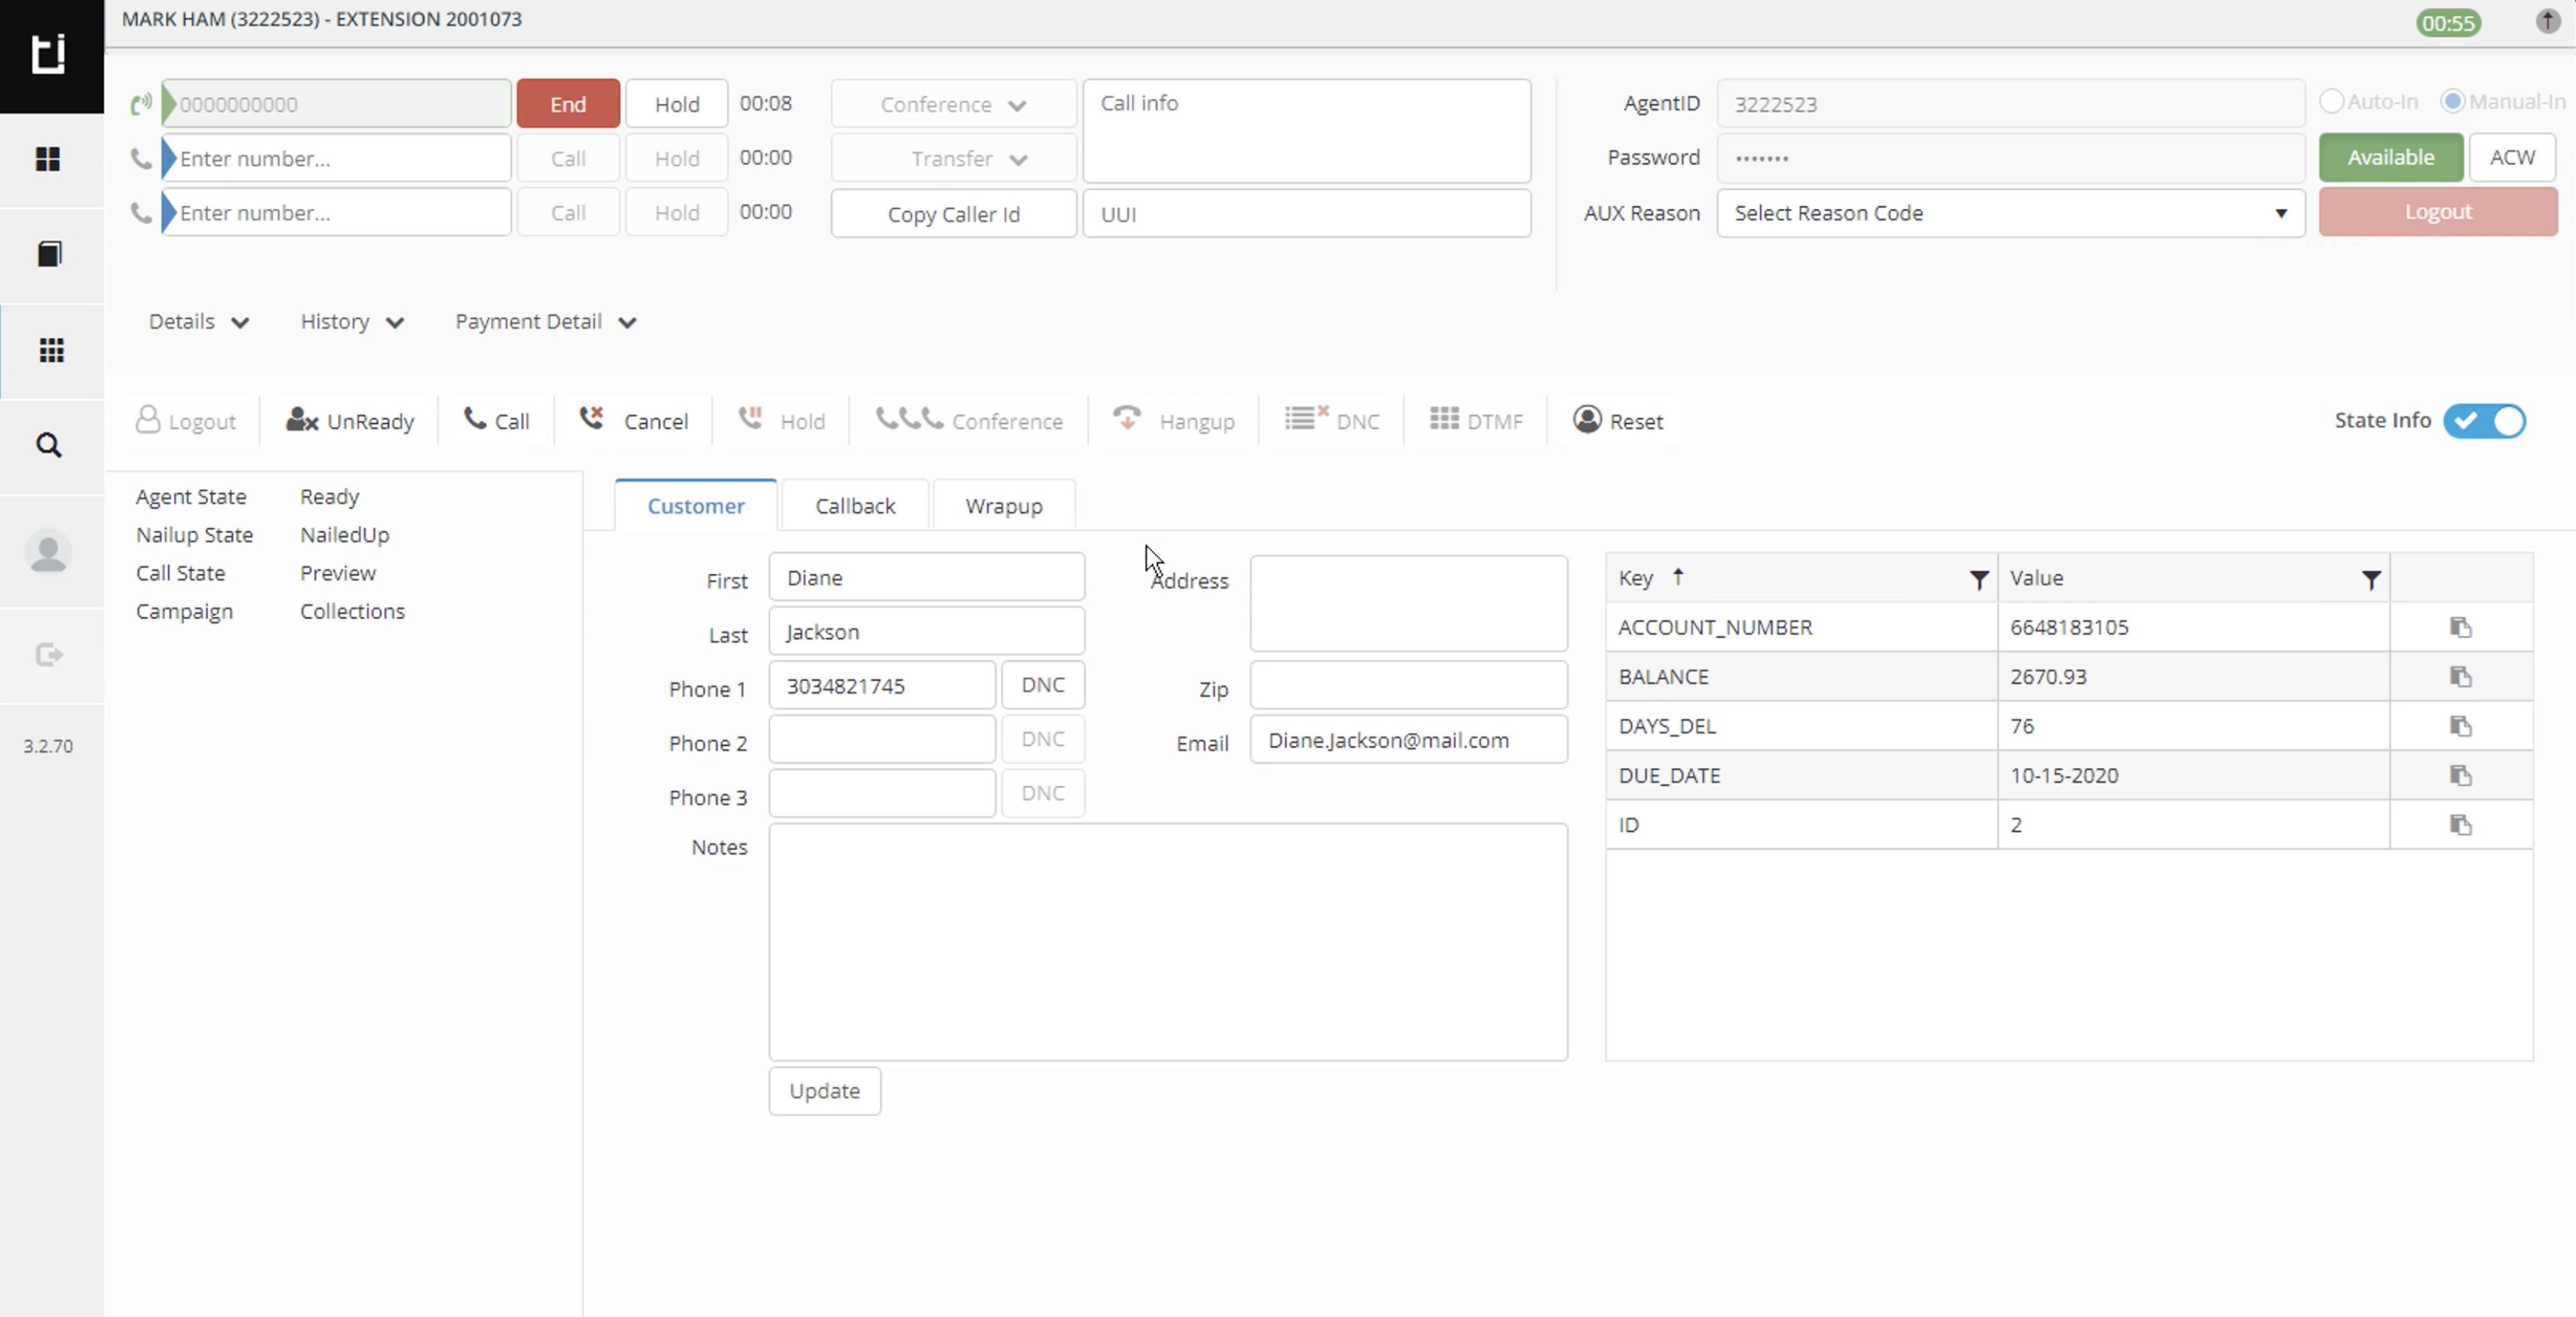Switch to the Wrapup tab
The height and width of the screenshot is (1317, 2576).
(x=1004, y=506)
